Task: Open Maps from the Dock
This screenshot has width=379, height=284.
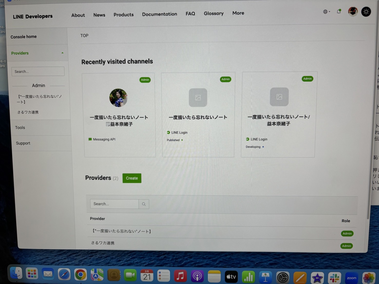Action: coord(97,275)
